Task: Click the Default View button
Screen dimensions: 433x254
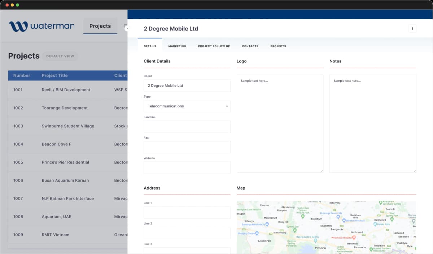Action: tap(60, 56)
